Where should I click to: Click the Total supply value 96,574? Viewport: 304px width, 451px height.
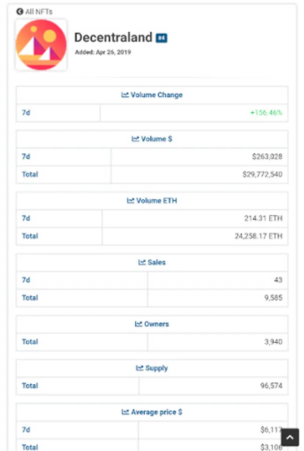[269, 386]
